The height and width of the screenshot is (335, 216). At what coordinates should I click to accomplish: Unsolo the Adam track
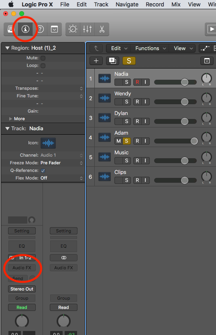(x=126, y=141)
